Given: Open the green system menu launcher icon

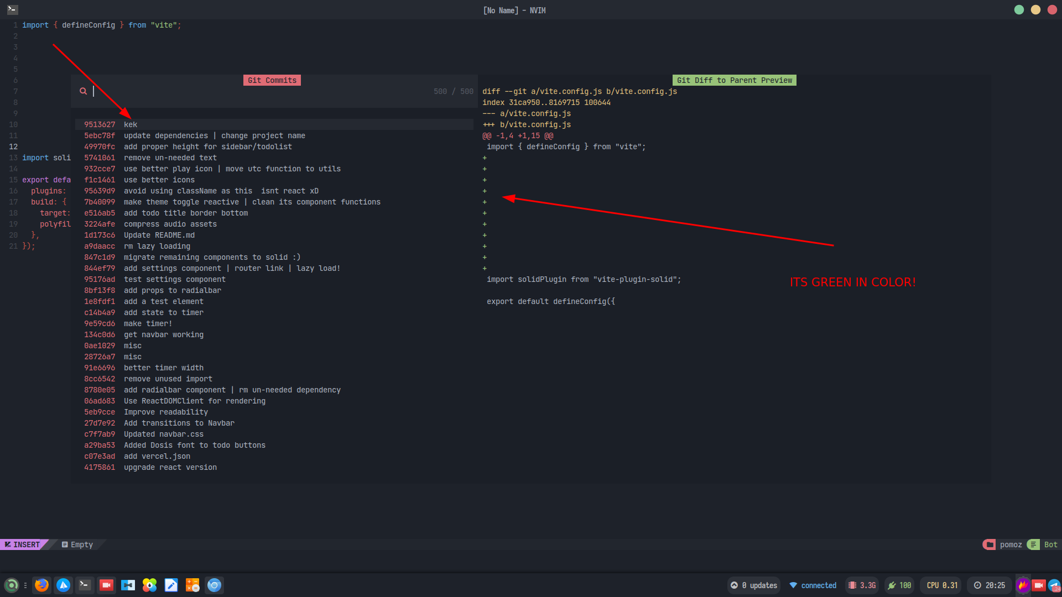Looking at the screenshot, I should [x=11, y=585].
